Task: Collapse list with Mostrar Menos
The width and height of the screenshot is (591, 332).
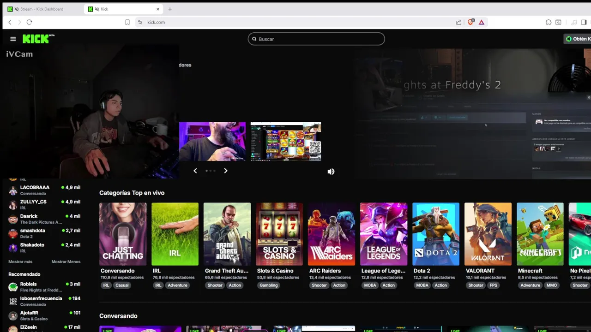Action: [66, 262]
